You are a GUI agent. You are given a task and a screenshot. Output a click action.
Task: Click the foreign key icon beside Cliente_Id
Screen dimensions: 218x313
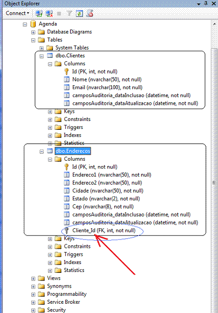coord(67,231)
